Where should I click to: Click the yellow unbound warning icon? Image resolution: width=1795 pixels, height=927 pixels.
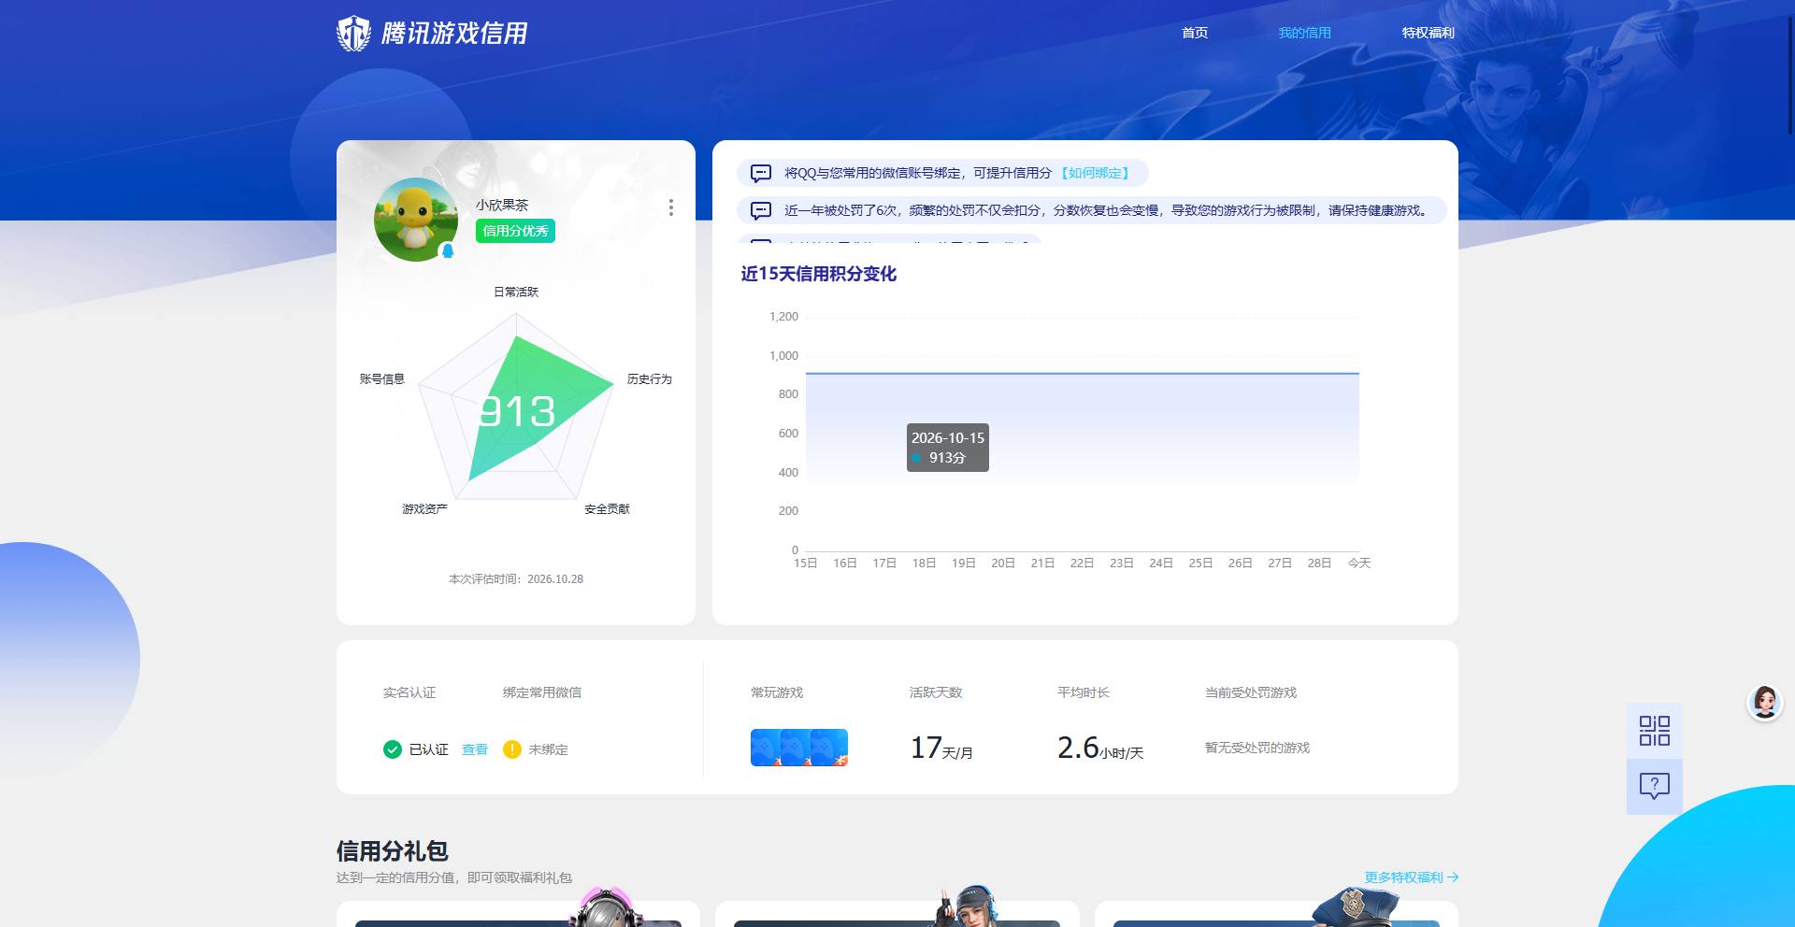[x=511, y=749]
